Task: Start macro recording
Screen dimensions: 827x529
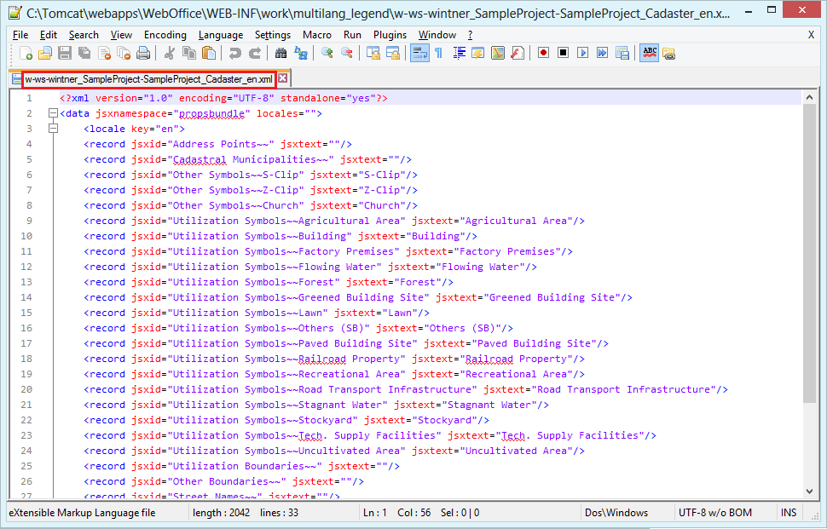Action: click(543, 53)
